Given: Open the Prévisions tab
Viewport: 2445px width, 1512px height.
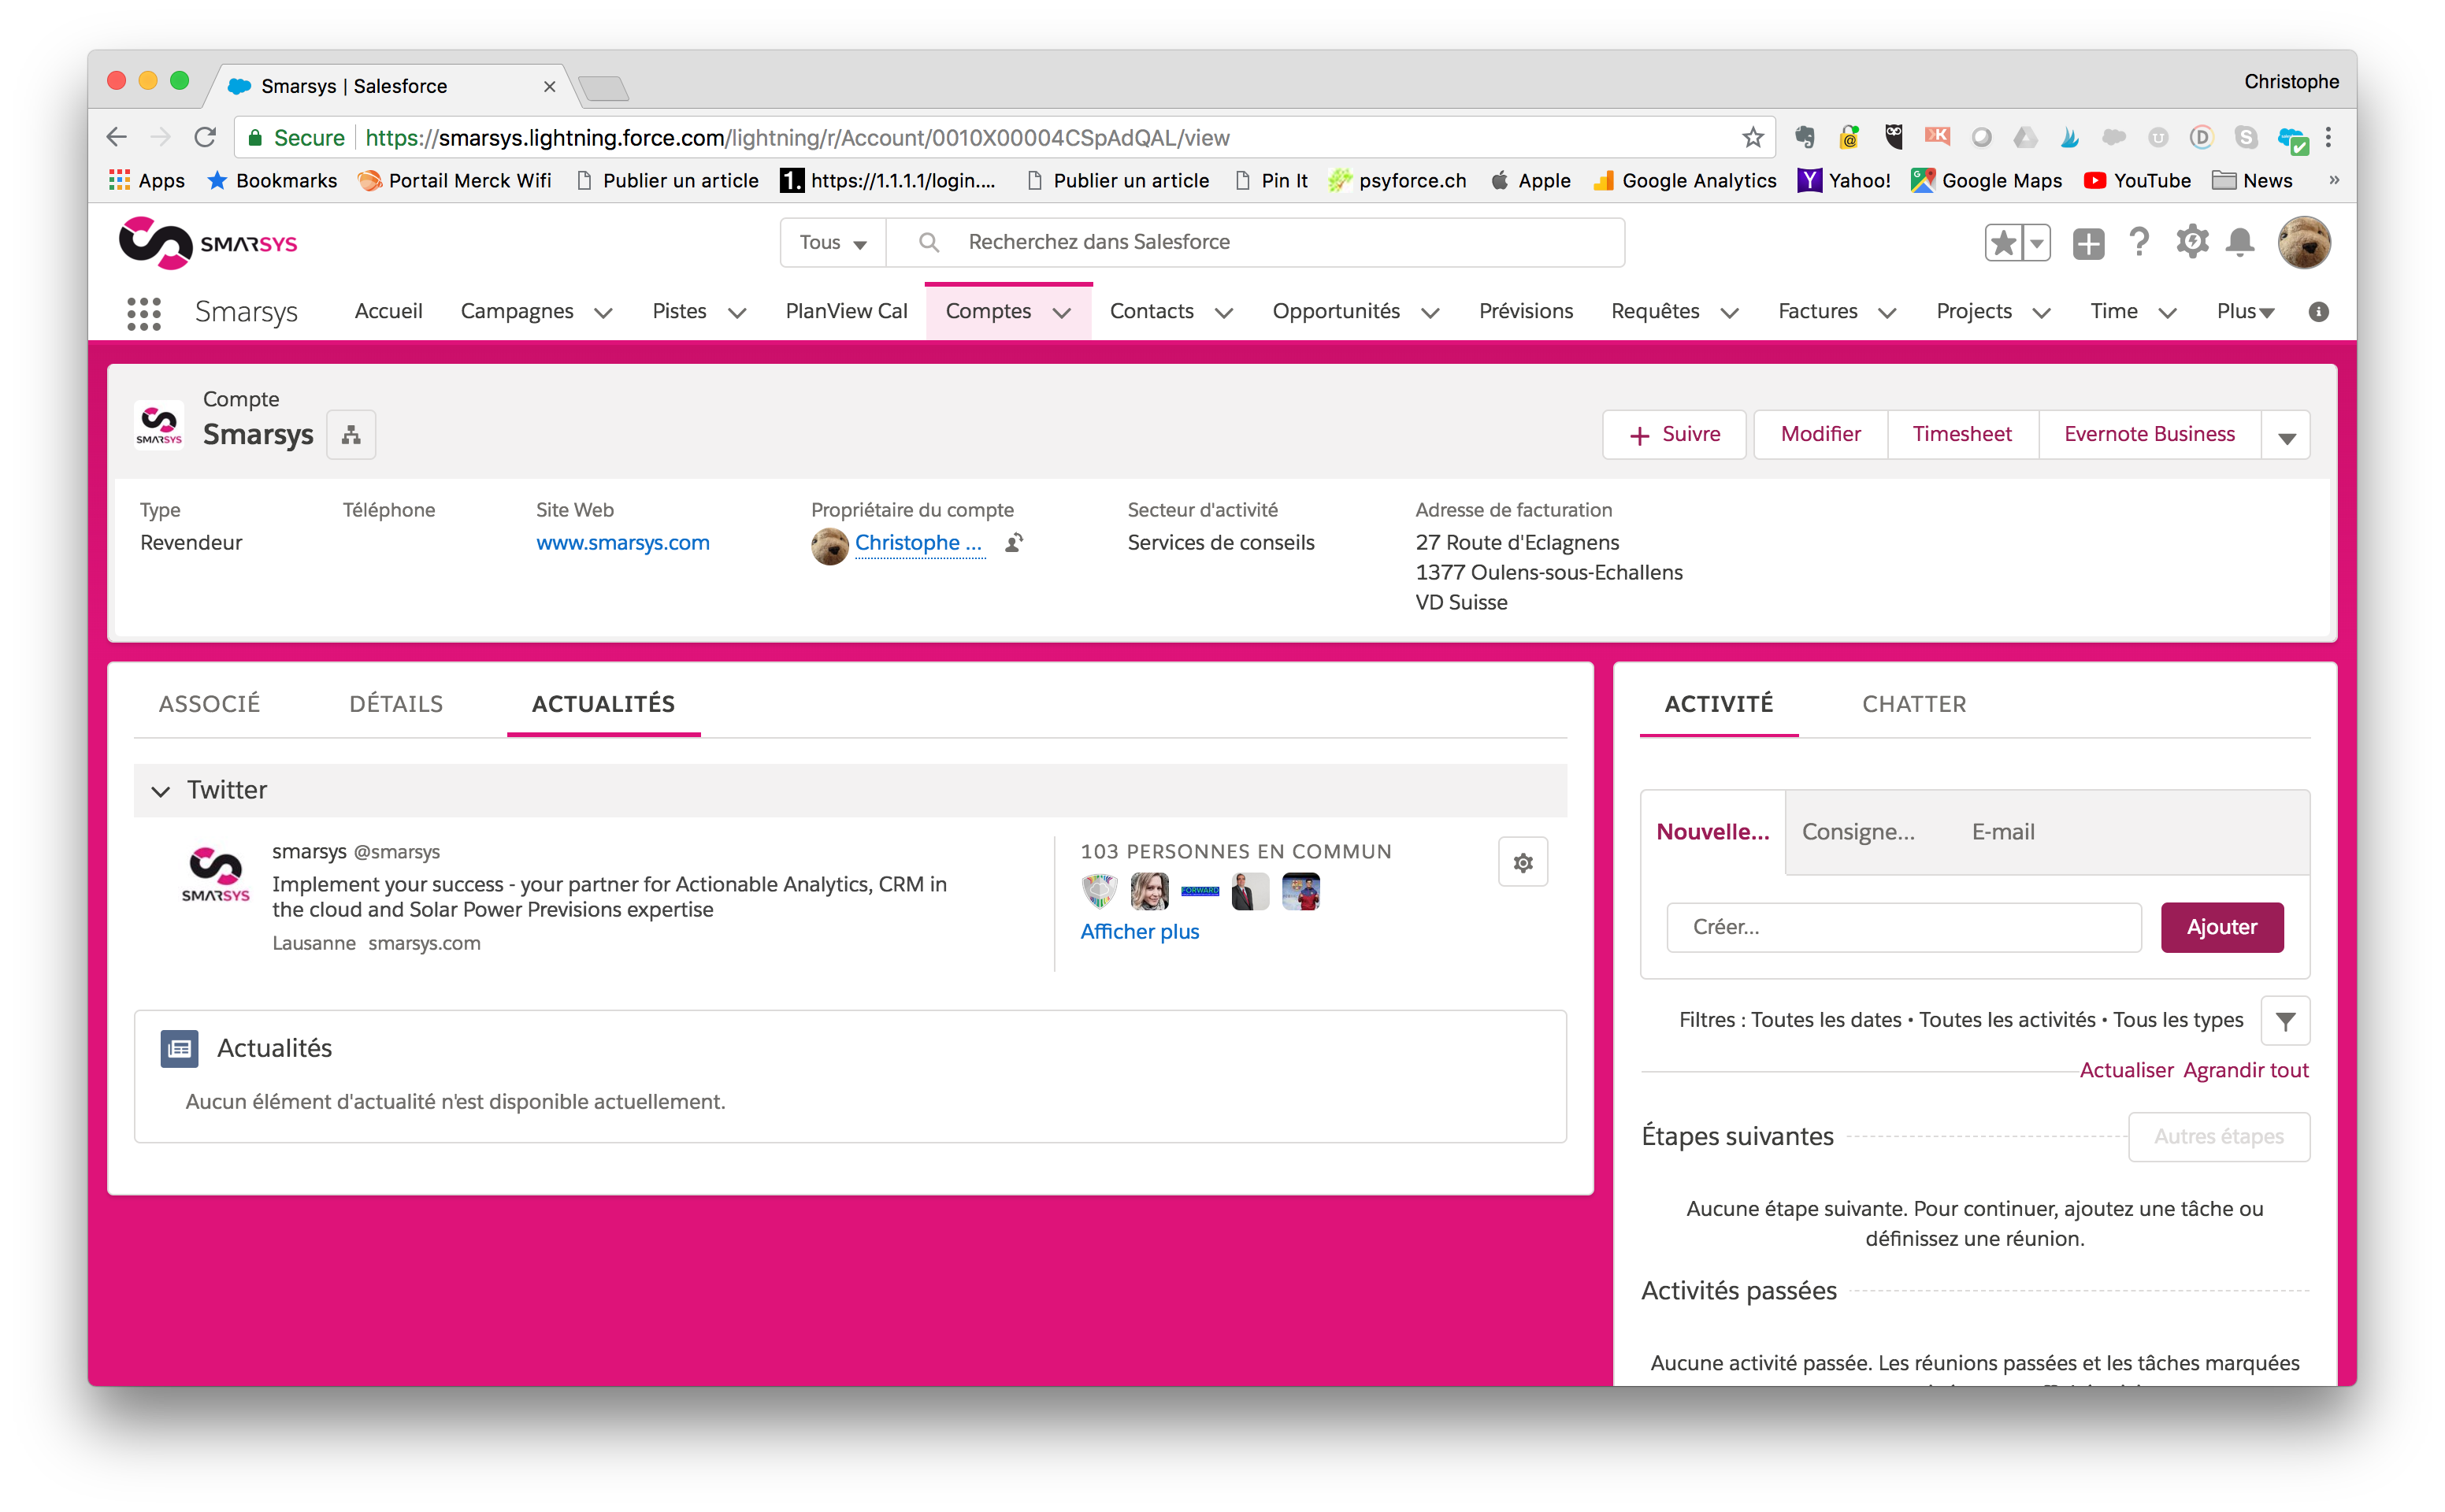Looking at the screenshot, I should pos(1526,312).
